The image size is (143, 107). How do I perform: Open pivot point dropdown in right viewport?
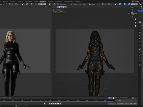tap(99, 4)
